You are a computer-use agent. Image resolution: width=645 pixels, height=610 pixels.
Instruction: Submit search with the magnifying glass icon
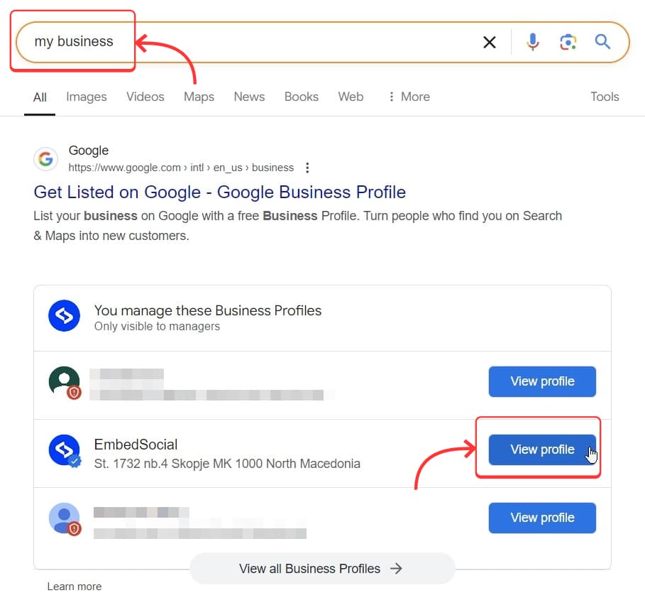point(602,42)
